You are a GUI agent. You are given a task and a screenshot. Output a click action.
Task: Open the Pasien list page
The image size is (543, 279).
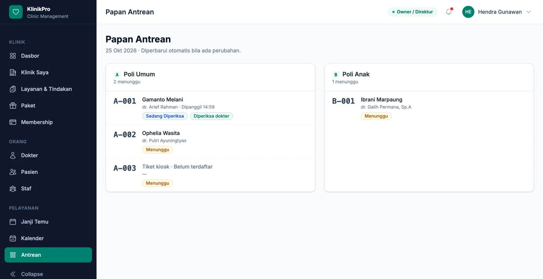click(x=48, y=172)
